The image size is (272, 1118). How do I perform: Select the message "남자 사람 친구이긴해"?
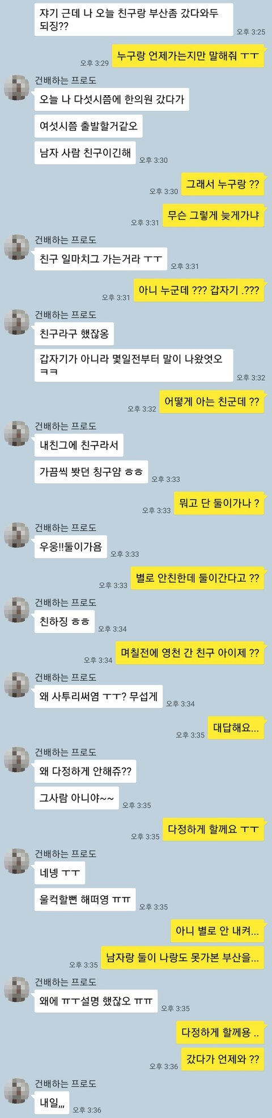[85, 153]
